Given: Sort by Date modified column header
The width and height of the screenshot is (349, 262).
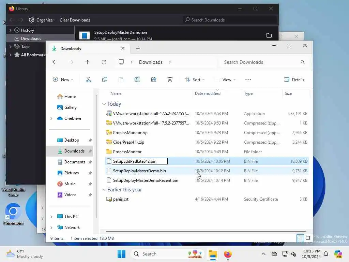Looking at the screenshot, I should [208, 93].
